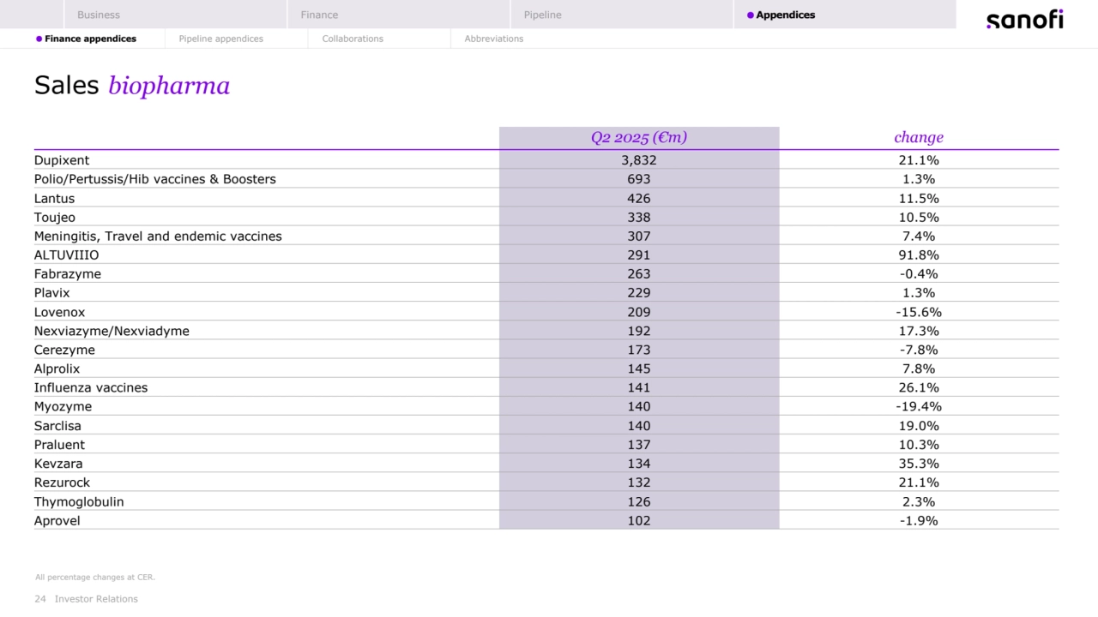The image size is (1098, 617).
Task: Select Polio/Pertussis/Hib vaccines & Boosters label
Action: pyautogui.click(x=155, y=179)
